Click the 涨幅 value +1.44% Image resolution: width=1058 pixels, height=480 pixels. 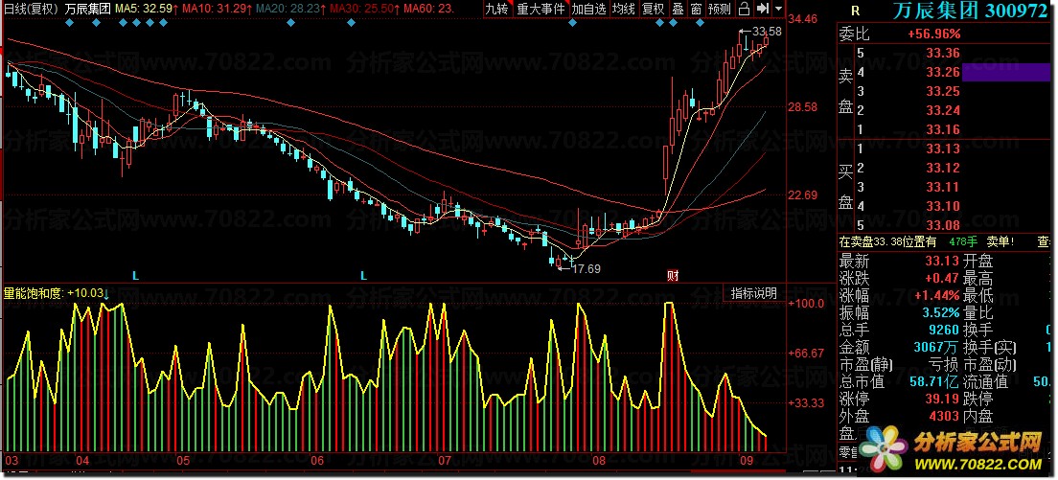[937, 295]
